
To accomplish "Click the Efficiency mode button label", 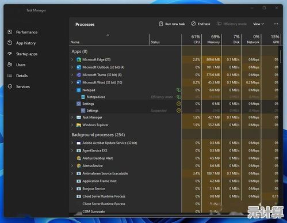I will tap(235, 24).
